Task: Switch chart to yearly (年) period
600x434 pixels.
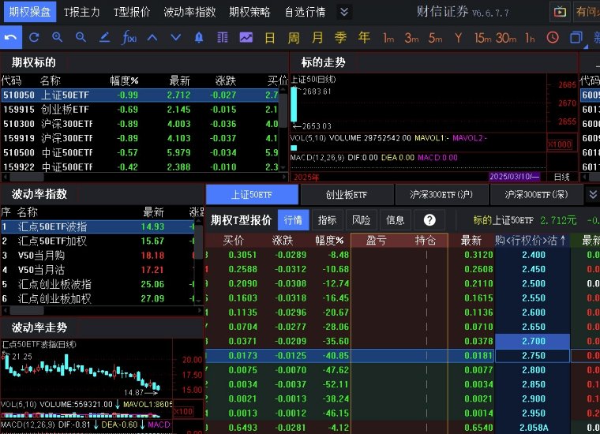Action: pos(364,38)
